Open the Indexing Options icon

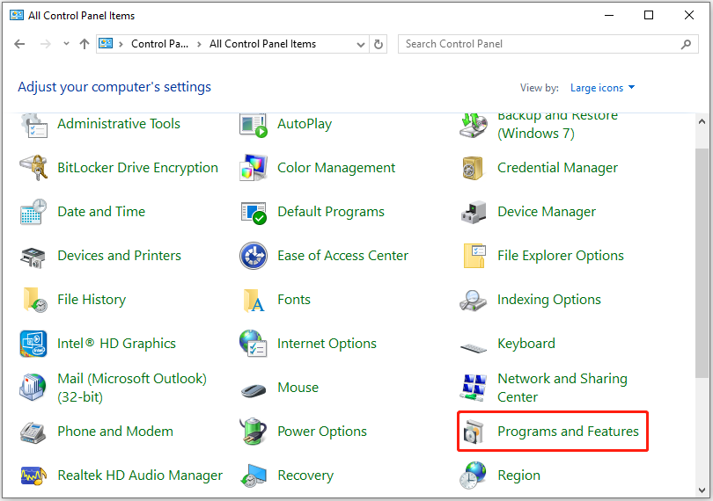473,301
